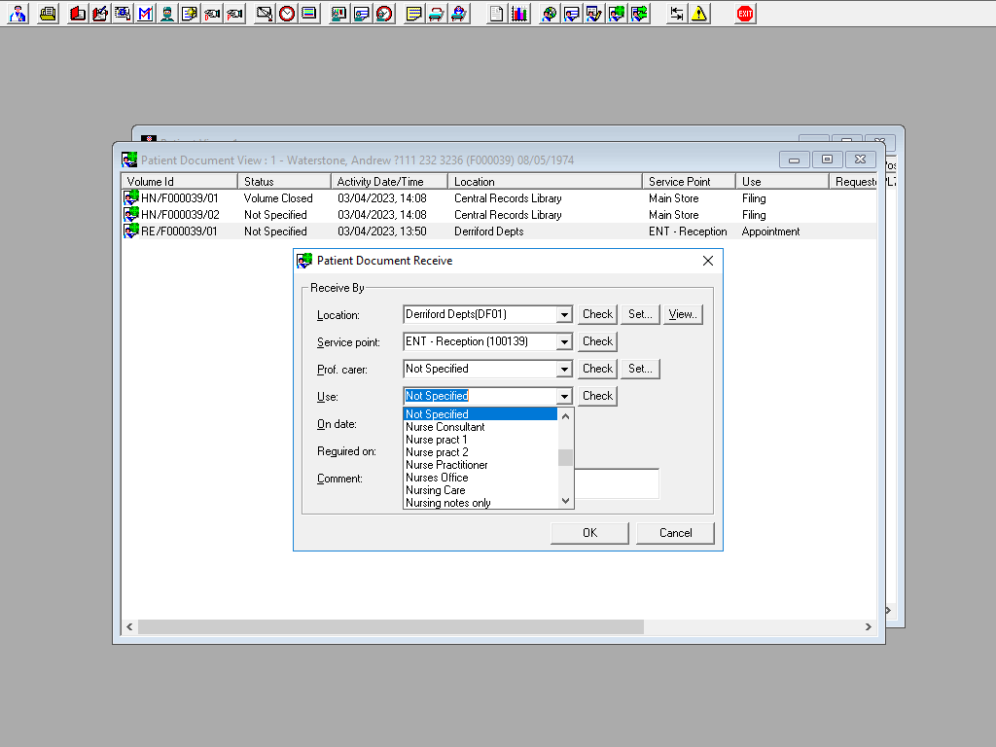
Task: Click Check button next to Use
Action: (x=598, y=397)
